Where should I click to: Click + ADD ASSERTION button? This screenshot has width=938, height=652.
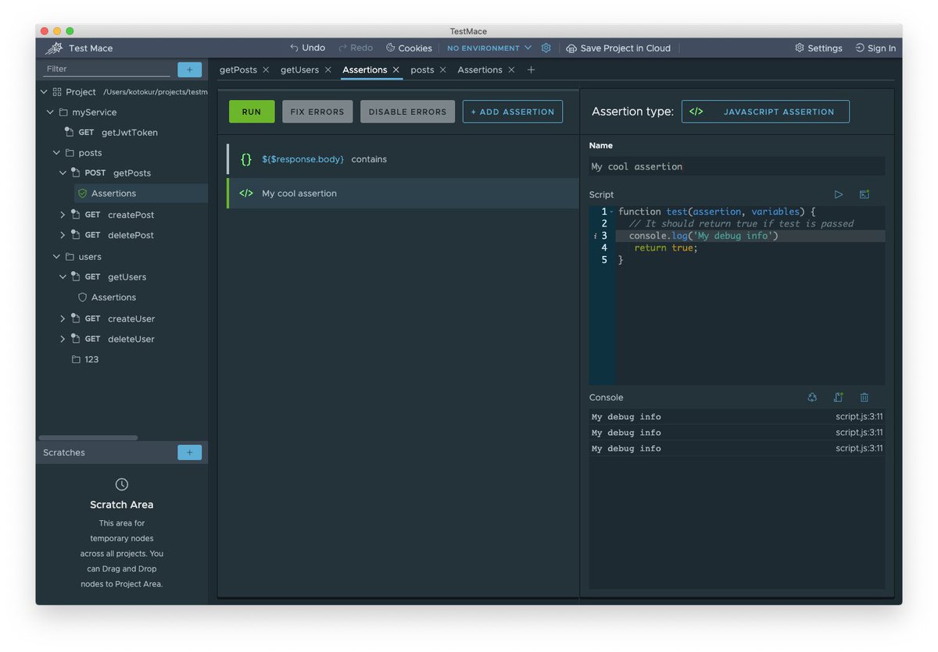coord(513,112)
